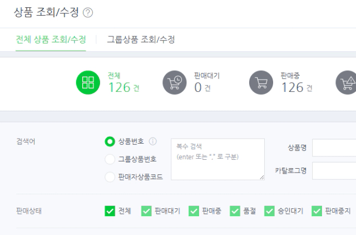Uncheck the 판매중 status checkbox
This screenshot has width=356, height=235.
pos(194,211)
